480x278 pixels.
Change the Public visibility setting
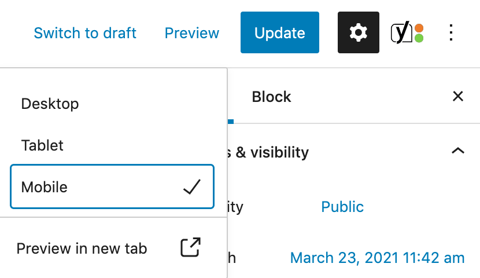(342, 207)
